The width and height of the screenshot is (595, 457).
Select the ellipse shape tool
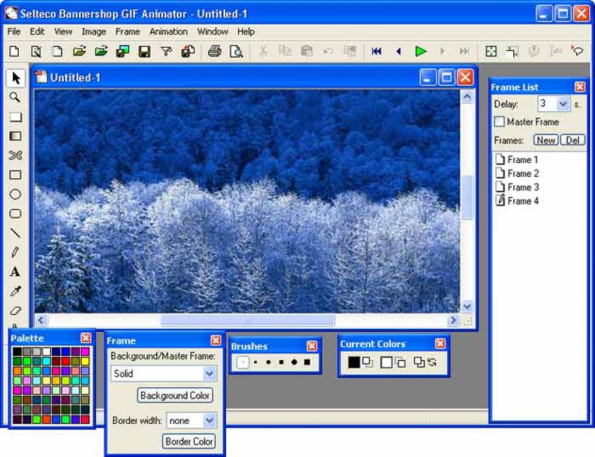tap(15, 194)
